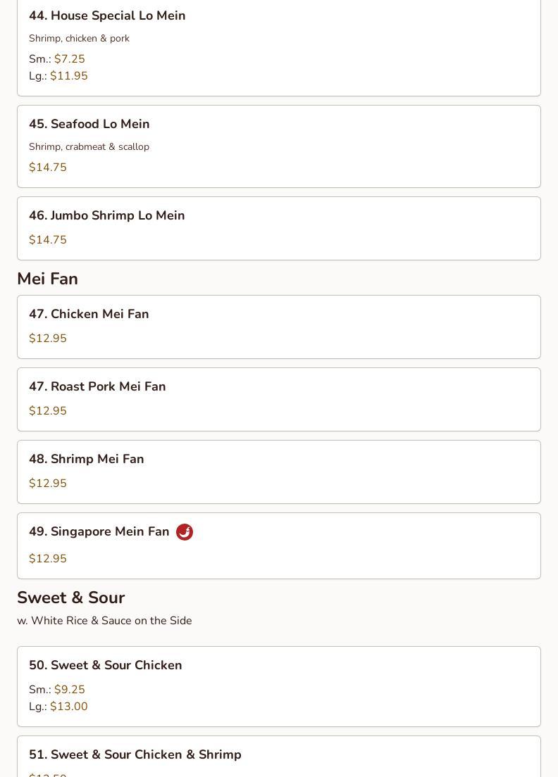The height and width of the screenshot is (777, 558).
Task: Open the House Special Lo Mein item
Action: click(279, 47)
